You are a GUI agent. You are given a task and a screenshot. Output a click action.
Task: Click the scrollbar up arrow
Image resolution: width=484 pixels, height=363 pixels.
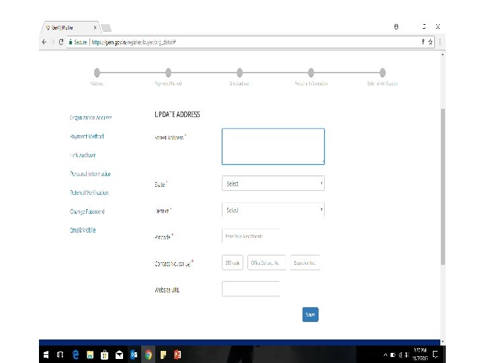click(442, 54)
